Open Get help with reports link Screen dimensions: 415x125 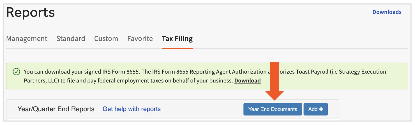click(132, 109)
